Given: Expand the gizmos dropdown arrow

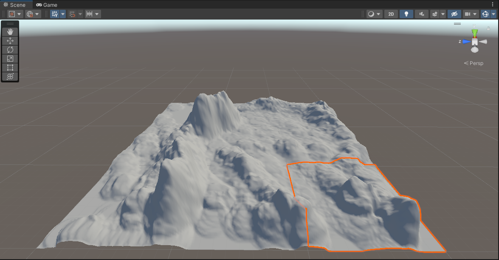Looking at the screenshot, I should click(x=493, y=14).
